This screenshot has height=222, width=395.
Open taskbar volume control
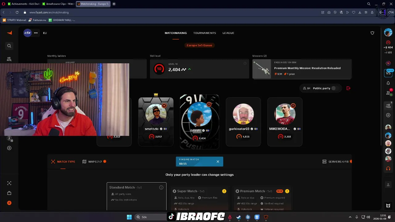[x=368, y=217]
